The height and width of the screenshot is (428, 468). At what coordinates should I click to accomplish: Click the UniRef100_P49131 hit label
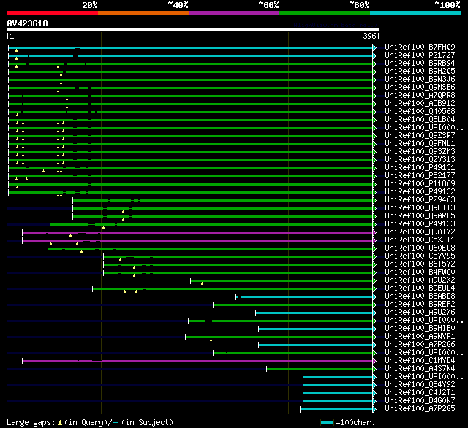point(419,168)
